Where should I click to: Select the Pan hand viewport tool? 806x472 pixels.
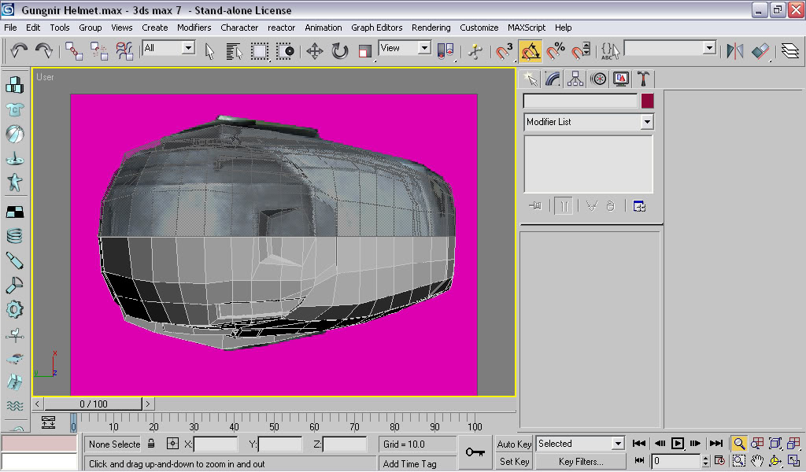tap(757, 461)
